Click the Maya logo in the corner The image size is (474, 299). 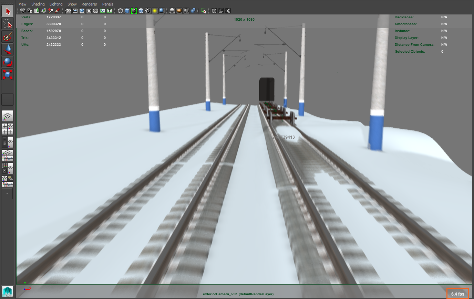click(7, 291)
